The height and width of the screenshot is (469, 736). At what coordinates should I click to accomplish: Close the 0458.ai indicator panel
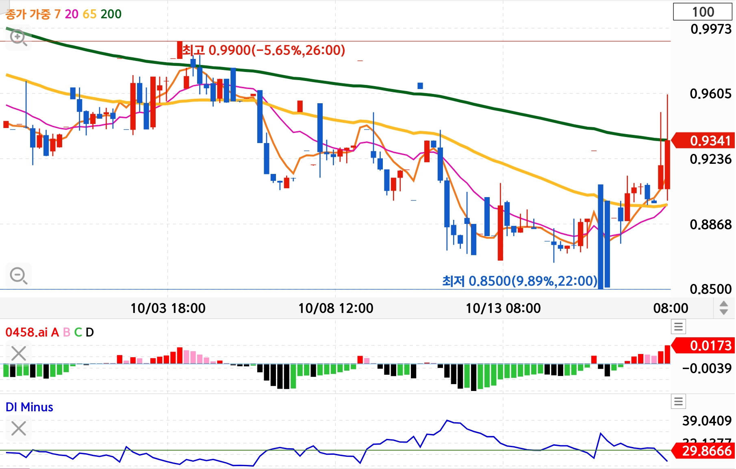pyautogui.click(x=19, y=354)
